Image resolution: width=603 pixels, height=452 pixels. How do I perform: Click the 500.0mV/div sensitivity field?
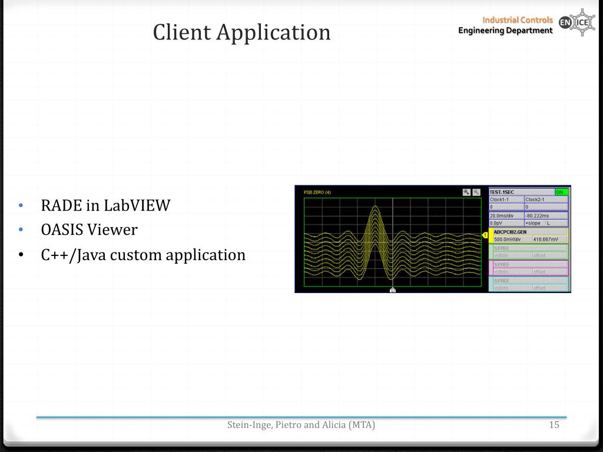click(512, 240)
